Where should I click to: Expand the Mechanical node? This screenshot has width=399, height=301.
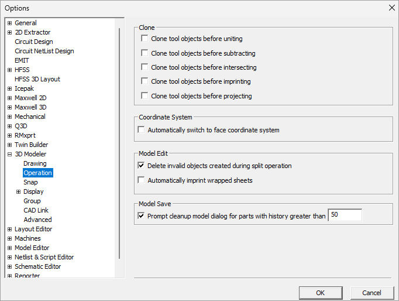click(x=10, y=117)
